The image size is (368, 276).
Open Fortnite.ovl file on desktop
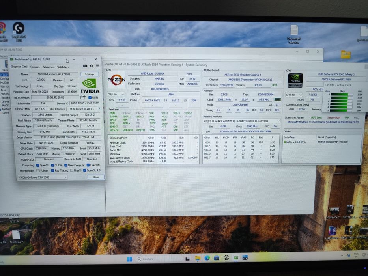(16, 237)
